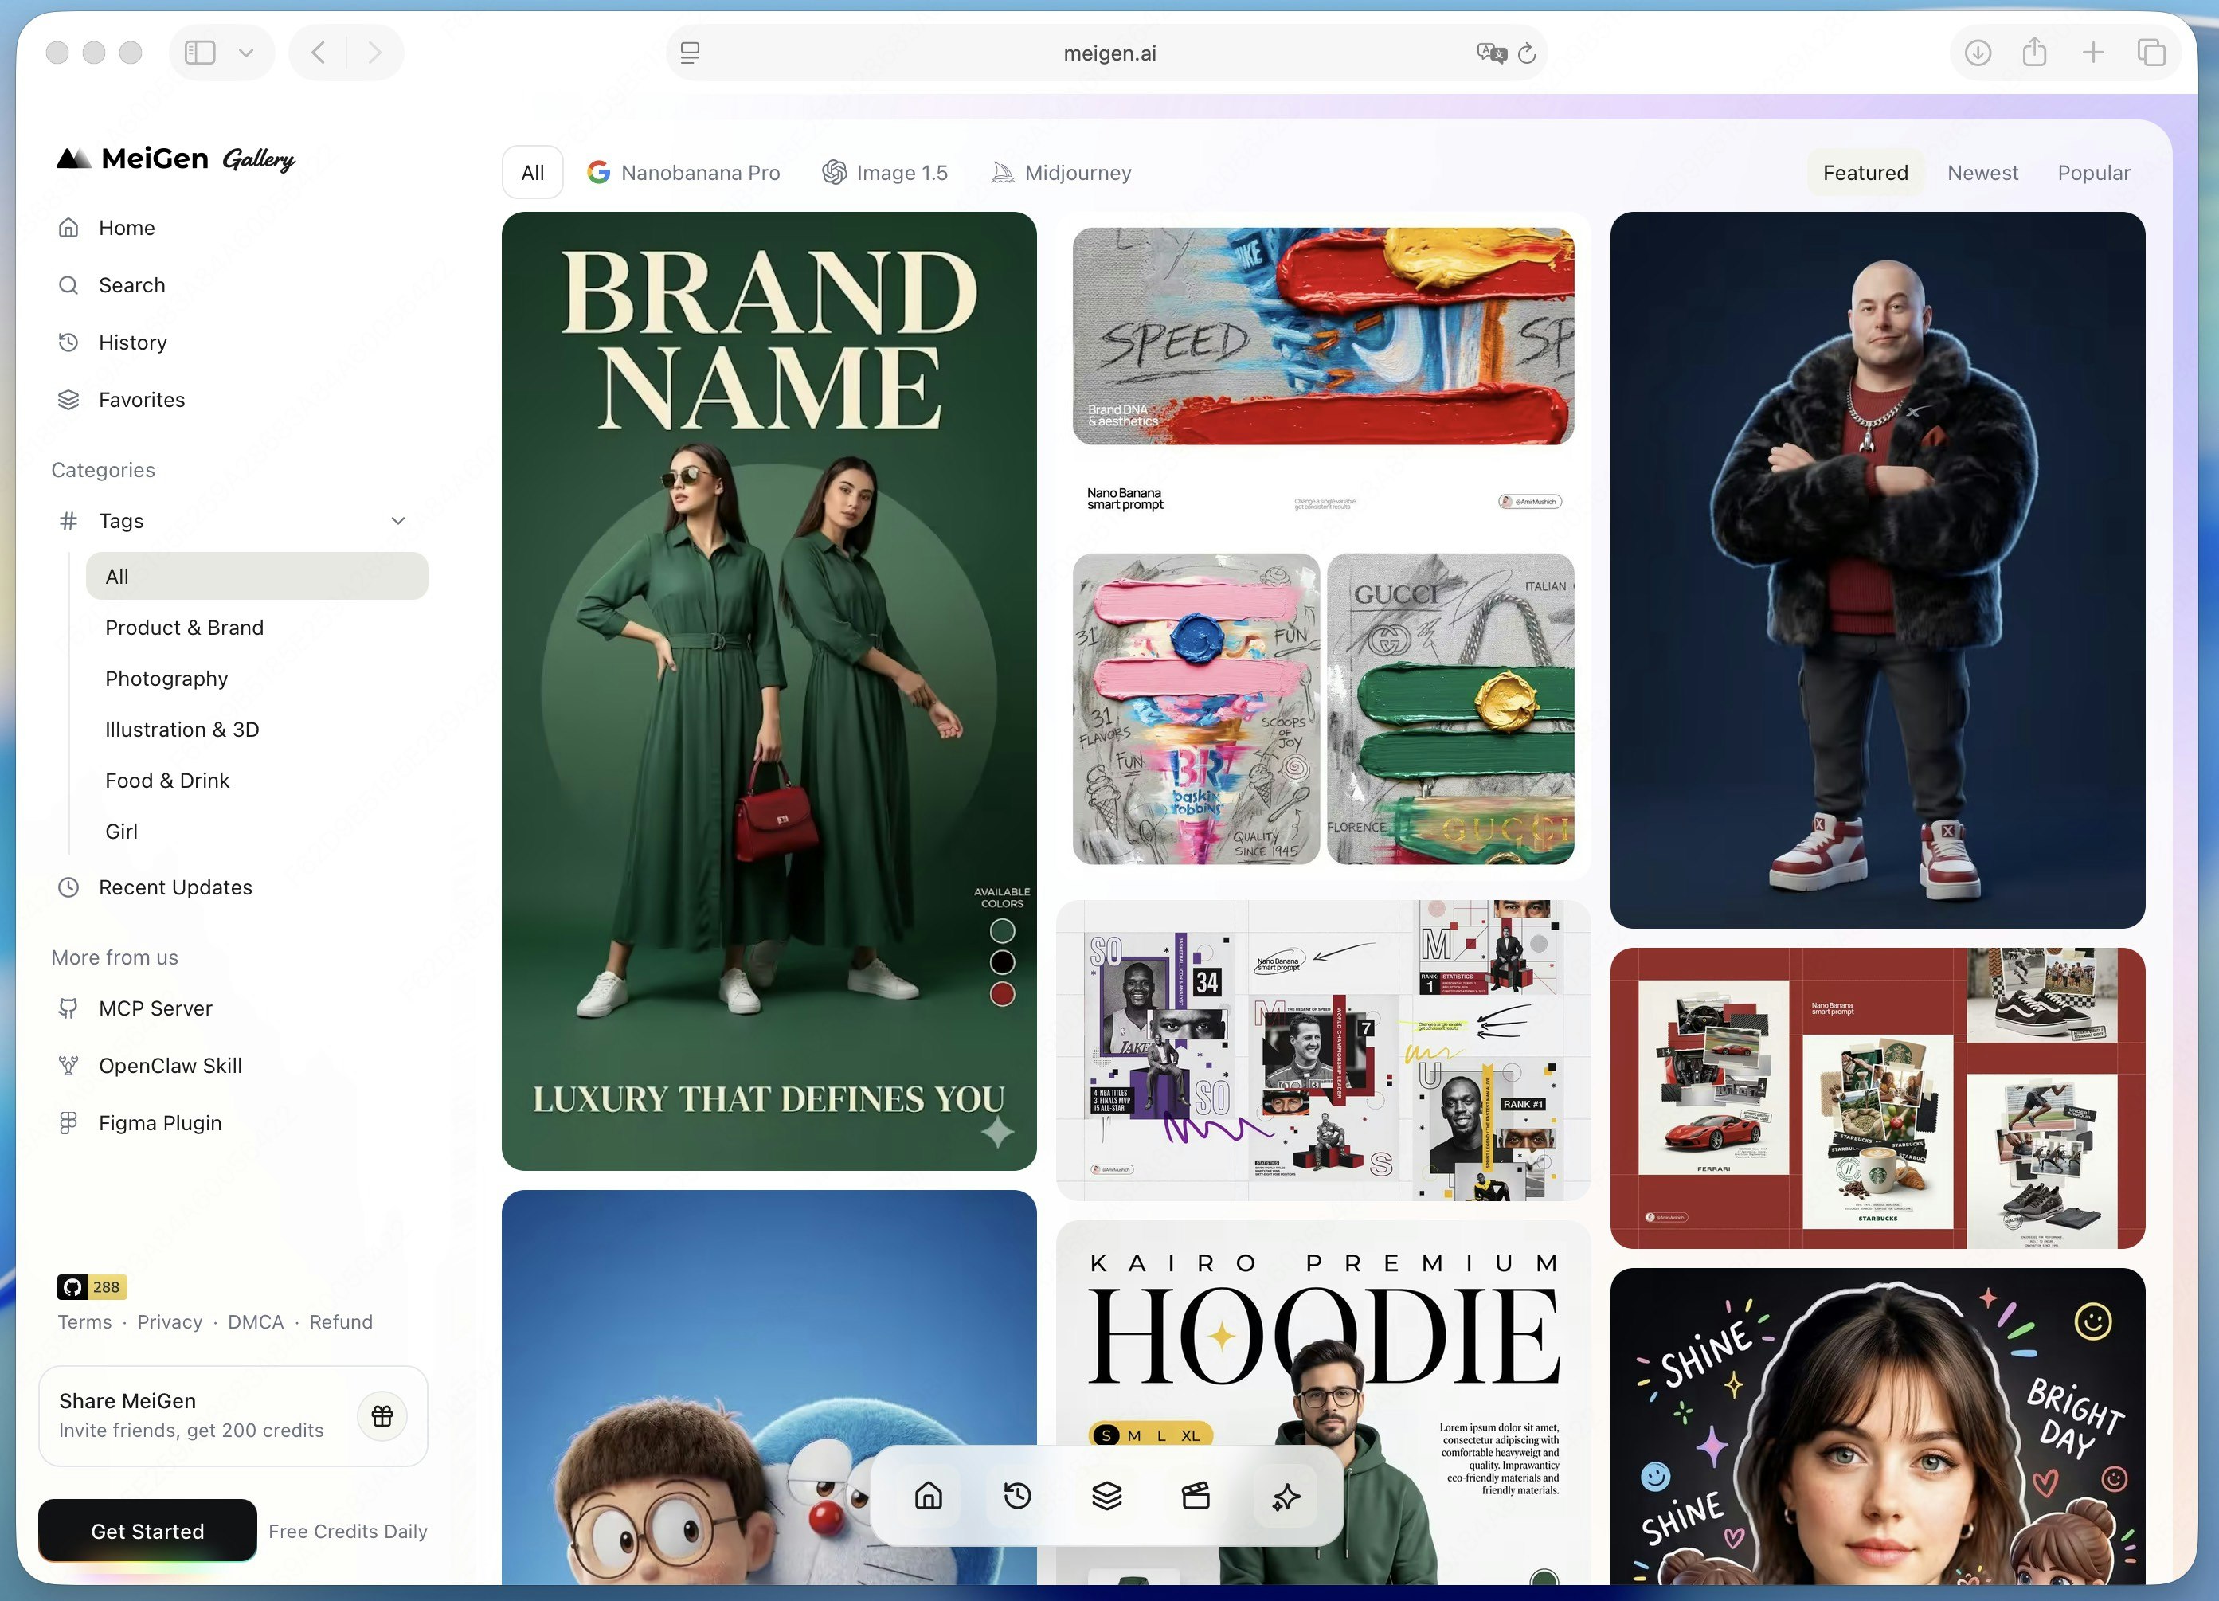Toggle the sidebar with the panel button
Viewport: 2219px width, 1601px height.
pyautogui.click(x=200, y=52)
